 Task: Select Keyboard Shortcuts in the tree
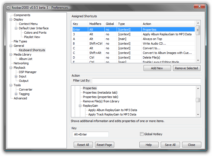[x=32, y=50]
